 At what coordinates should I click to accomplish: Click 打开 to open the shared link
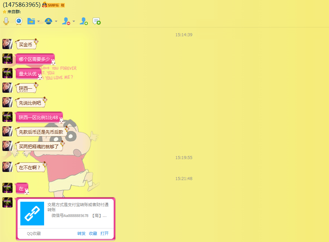coord(104,234)
